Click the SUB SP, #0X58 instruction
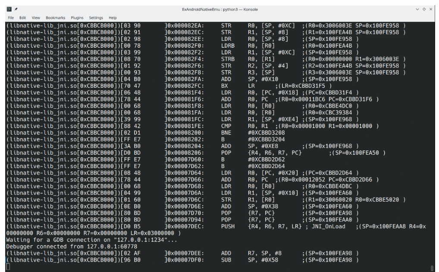The image size is (439, 272). 250,260
